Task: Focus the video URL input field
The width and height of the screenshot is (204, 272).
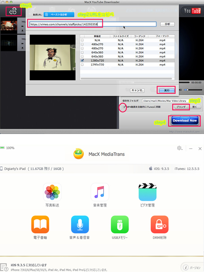Action: [93, 24]
